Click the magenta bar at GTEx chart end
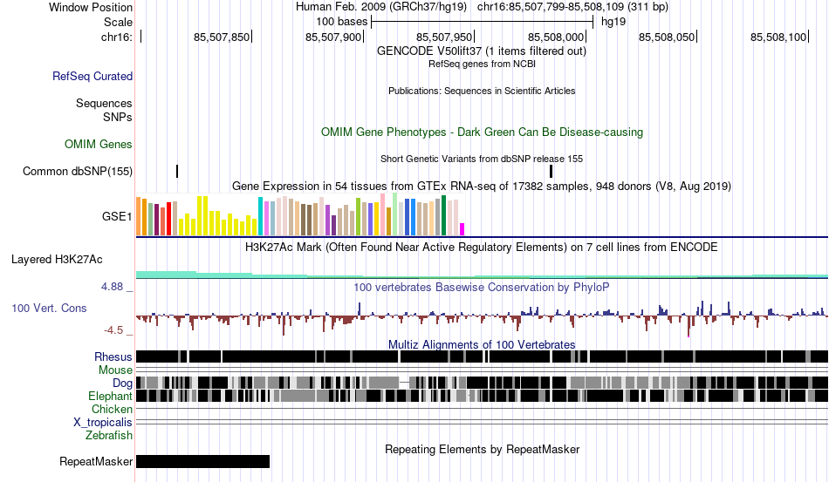This screenshot has height=482, width=829. [x=462, y=229]
